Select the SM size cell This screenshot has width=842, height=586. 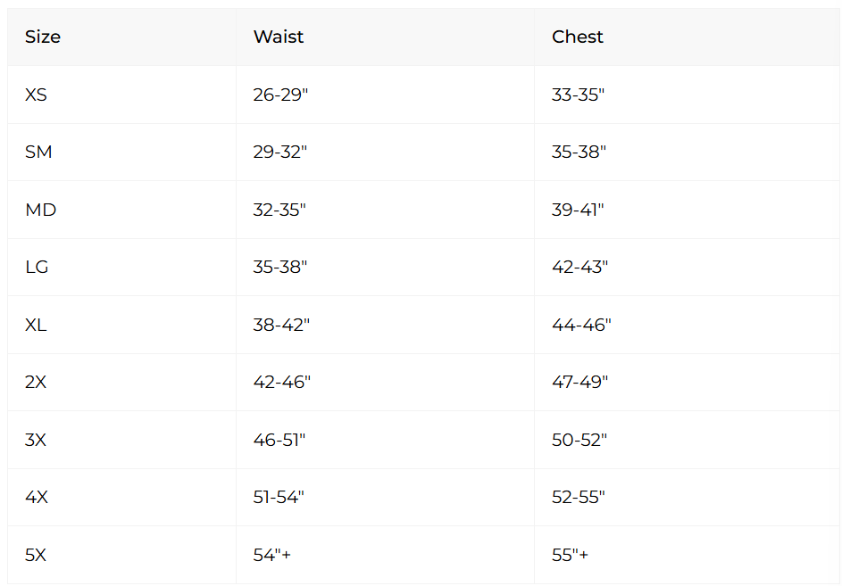tap(38, 153)
